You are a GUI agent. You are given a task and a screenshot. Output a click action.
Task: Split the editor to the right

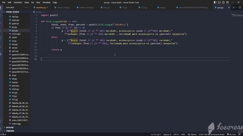pos(240,8)
